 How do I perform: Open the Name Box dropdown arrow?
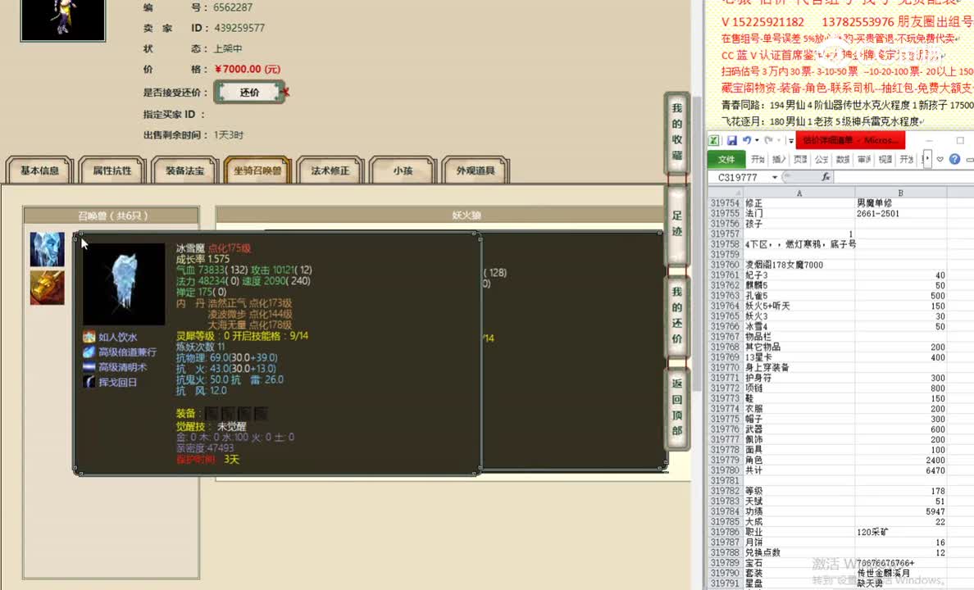coord(775,176)
